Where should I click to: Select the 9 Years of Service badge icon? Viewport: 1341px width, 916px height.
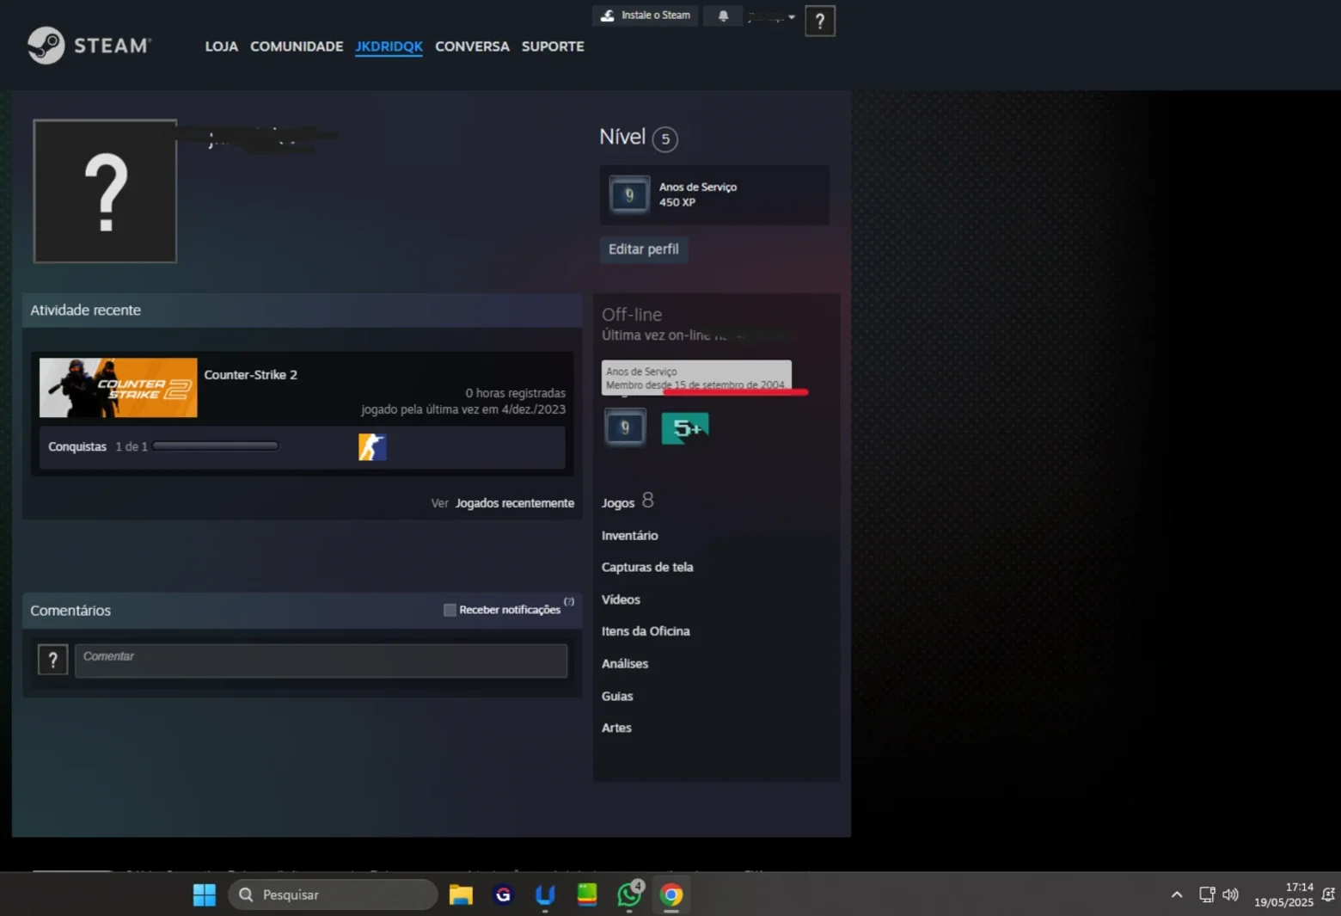pos(625,427)
